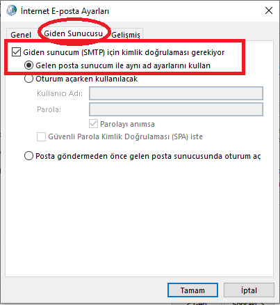Focus the Parola password field

[x=176, y=109]
